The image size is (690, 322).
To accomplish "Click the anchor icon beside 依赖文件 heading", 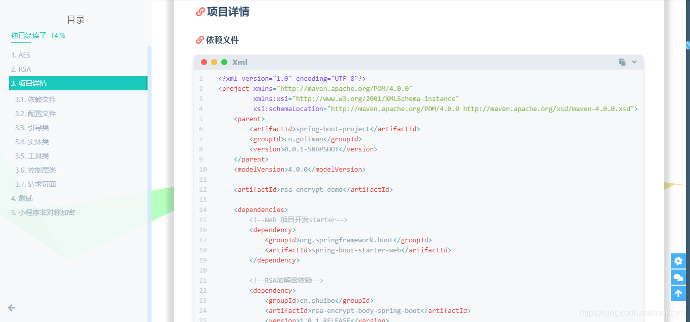I will [199, 40].
